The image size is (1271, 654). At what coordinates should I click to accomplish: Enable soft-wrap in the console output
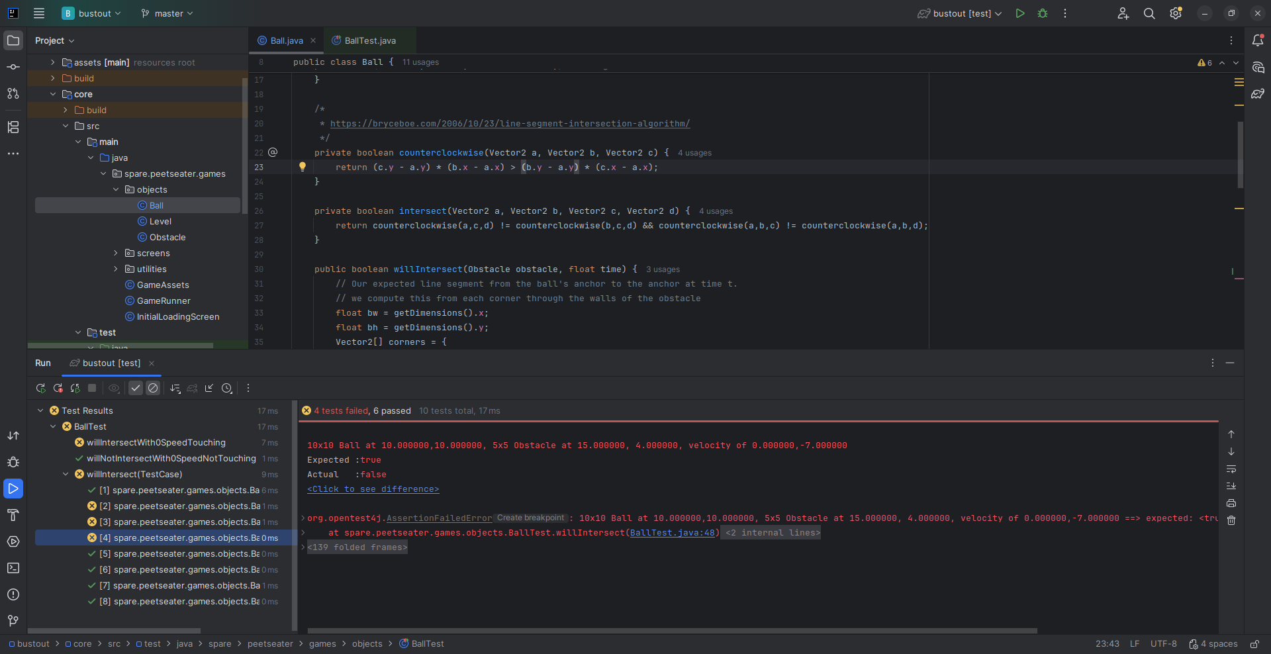(x=1231, y=469)
